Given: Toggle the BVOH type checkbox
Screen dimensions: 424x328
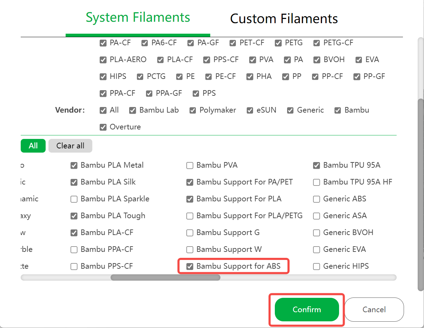Looking at the screenshot, I should 317,60.
